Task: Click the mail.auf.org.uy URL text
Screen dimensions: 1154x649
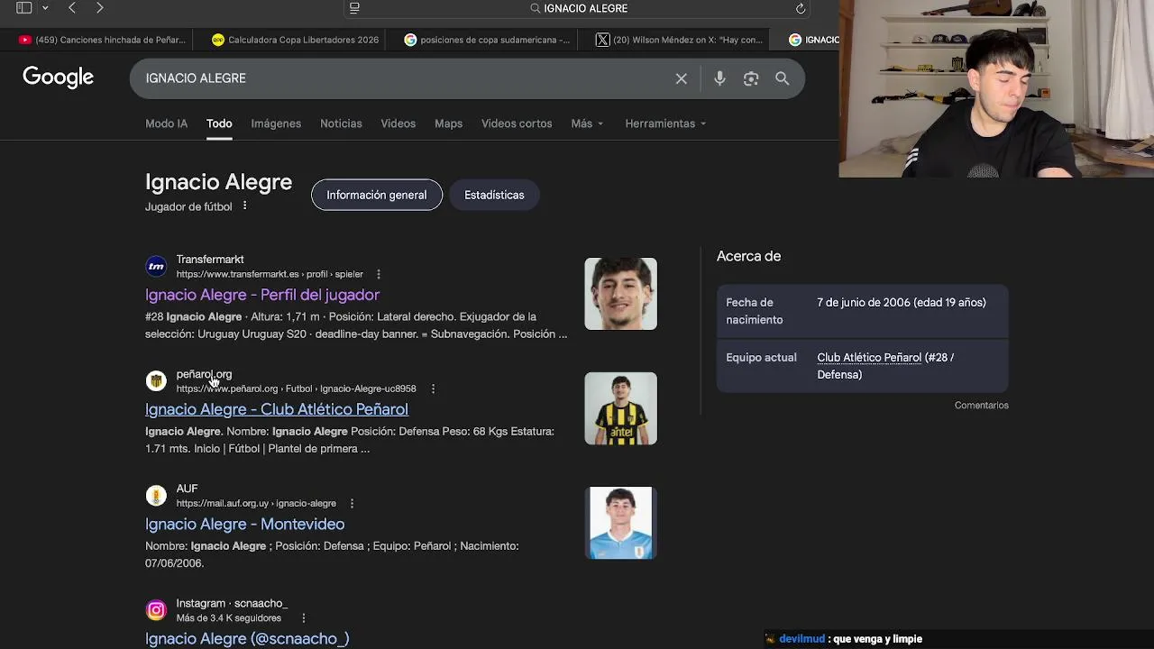Action: click(256, 503)
